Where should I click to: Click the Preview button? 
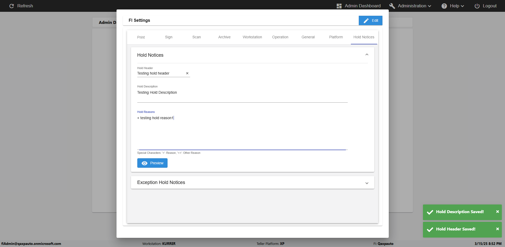tap(152, 163)
